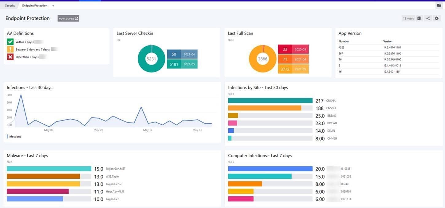This screenshot has width=445, height=208.
Task: Select the Endpoint Protection tab
Action: tap(35, 6)
